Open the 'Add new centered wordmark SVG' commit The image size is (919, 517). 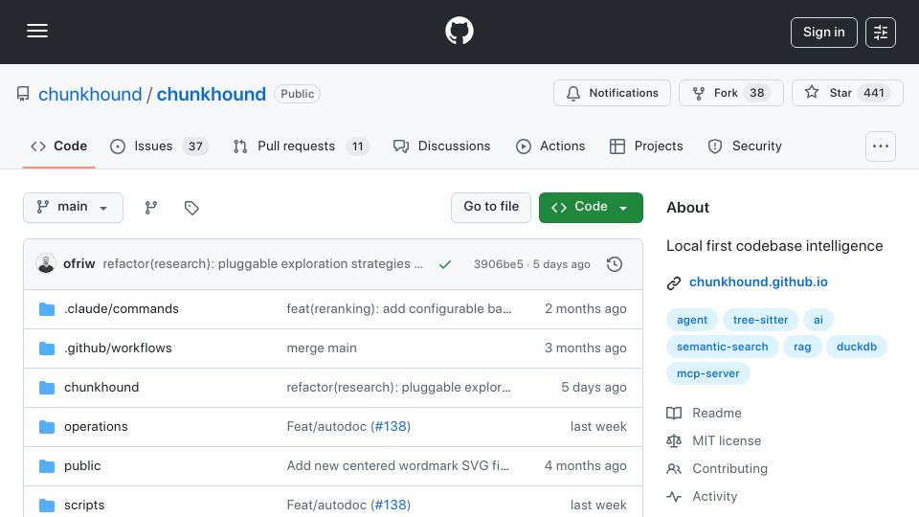[398, 466]
